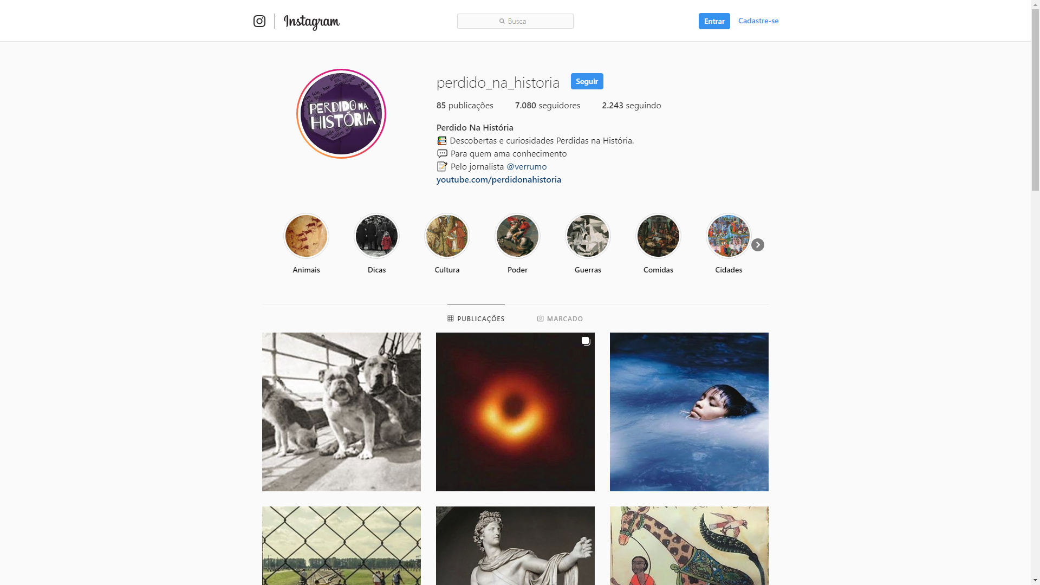Switch to the Publicações tab
This screenshot has width=1040, height=585.
pos(476,318)
